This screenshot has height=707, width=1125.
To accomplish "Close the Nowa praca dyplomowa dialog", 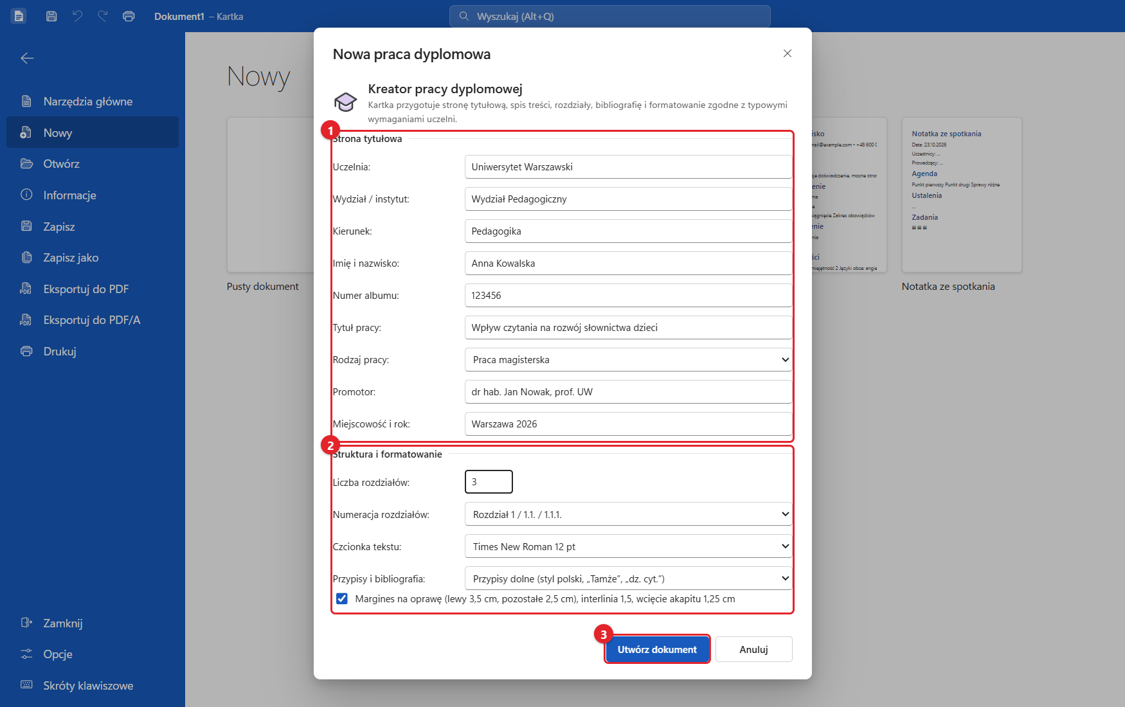I will pos(788,53).
